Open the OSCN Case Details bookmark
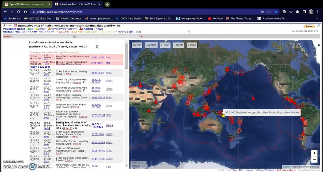The image size is (323, 172). (129, 18)
